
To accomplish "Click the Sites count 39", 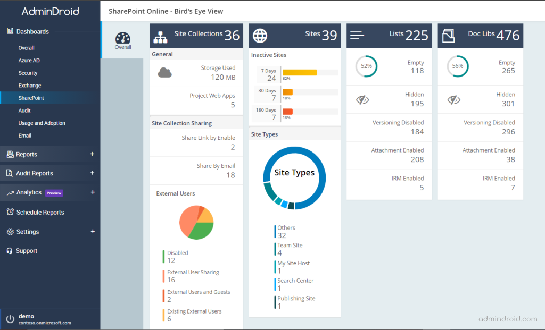I will pos(329,36).
